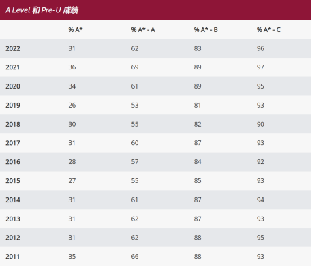This screenshot has width=312, height=271.
Task: Click the 2019 row label
Action: (13, 106)
